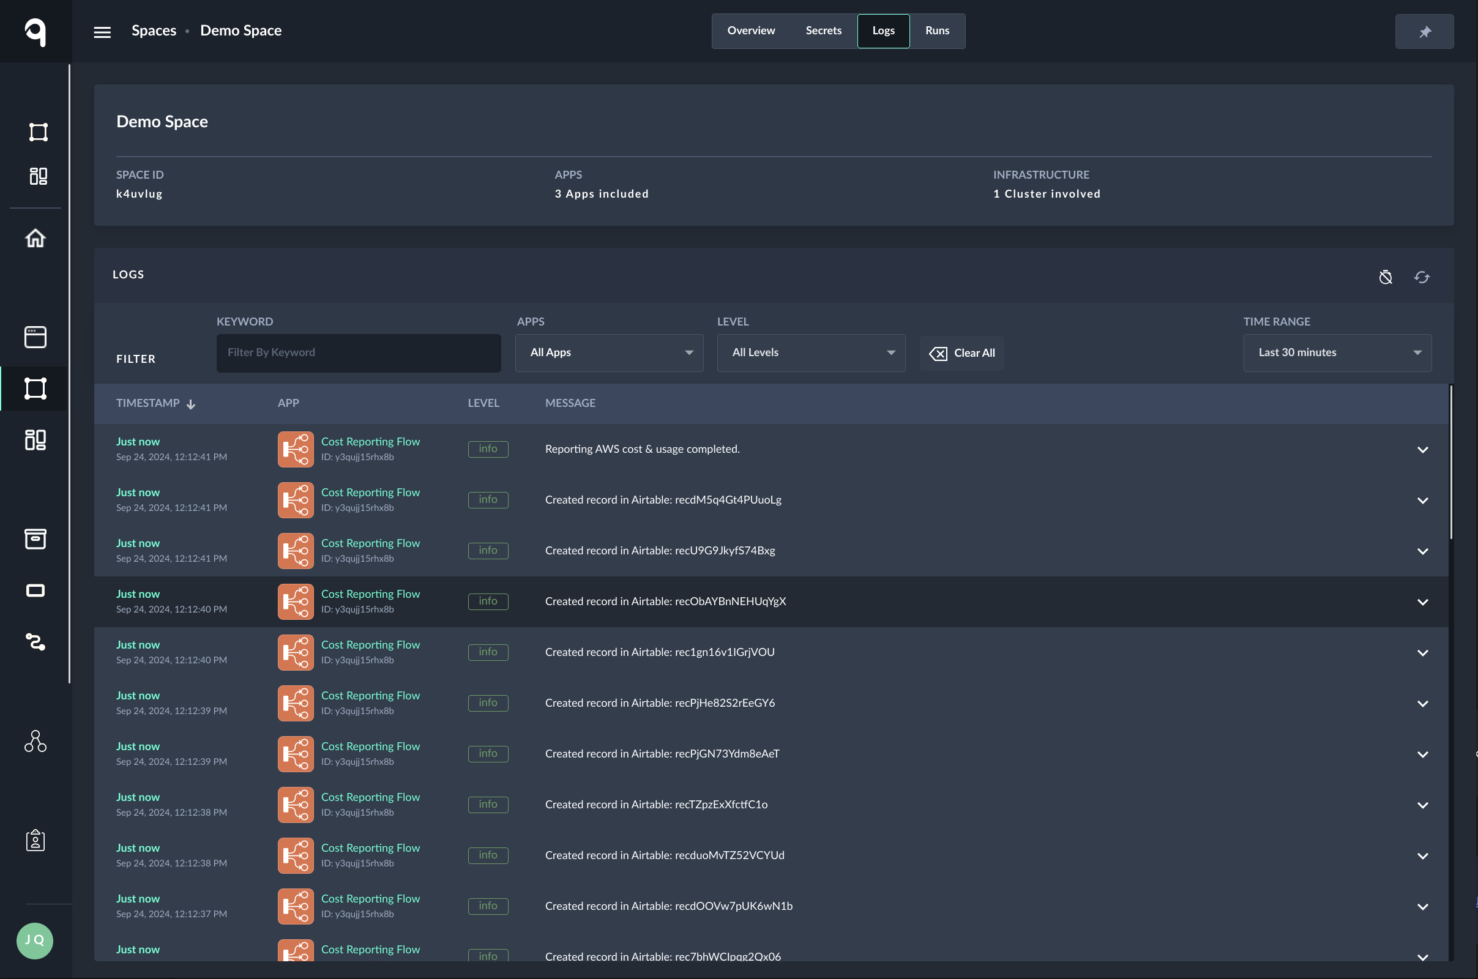1478x979 pixels.
Task: Switch to the Overview tab
Action: coord(750,31)
